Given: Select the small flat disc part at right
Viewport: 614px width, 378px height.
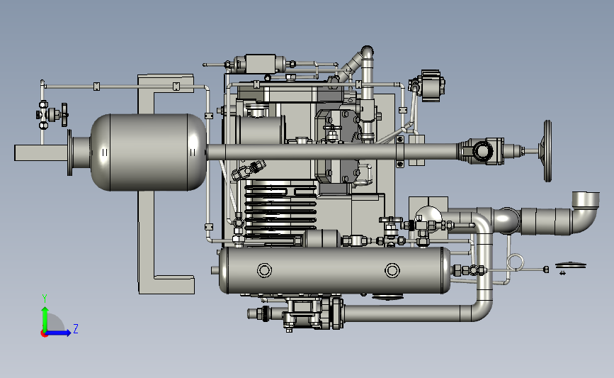Looking at the screenshot, I should [571, 265].
